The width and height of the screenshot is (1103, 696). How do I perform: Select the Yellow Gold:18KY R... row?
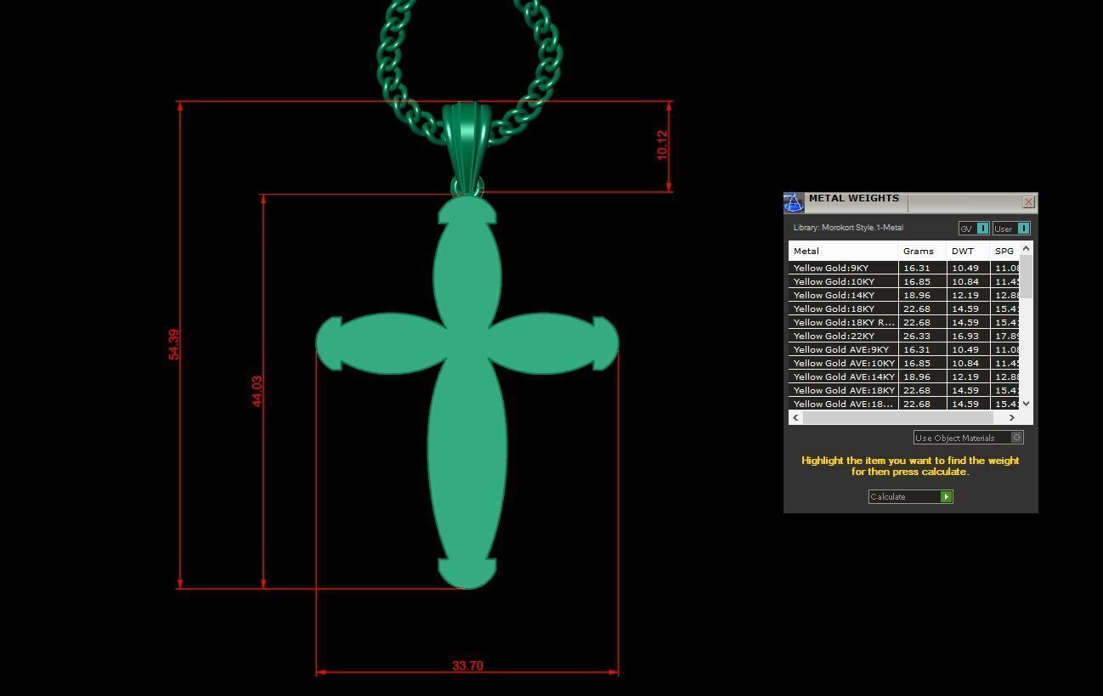click(903, 322)
